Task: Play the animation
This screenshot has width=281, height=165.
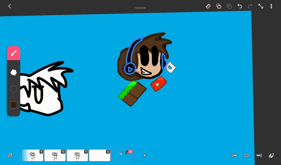Action: [247, 155]
